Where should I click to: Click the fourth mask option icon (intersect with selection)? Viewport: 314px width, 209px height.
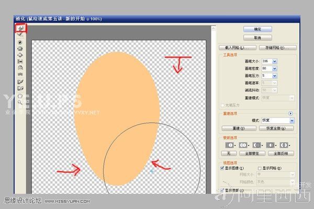pos(271,145)
